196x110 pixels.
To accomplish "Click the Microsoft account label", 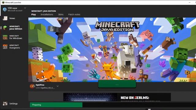I will [x=15, y=11].
